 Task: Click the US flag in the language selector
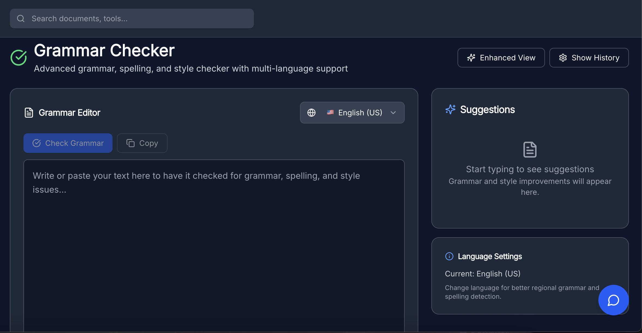(x=331, y=112)
